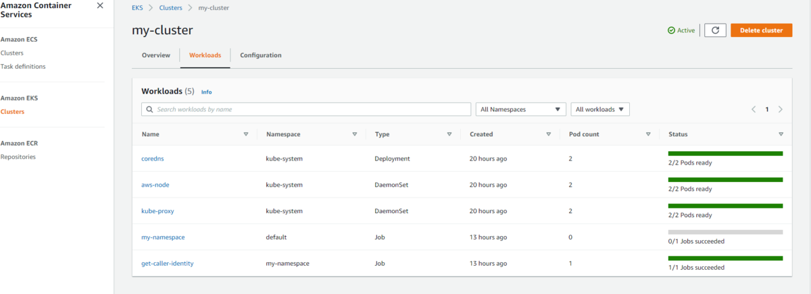Viewport: 811px width, 294px height.
Task: Click "0/1 Jobs succeeded" status text
Action: pos(697,241)
